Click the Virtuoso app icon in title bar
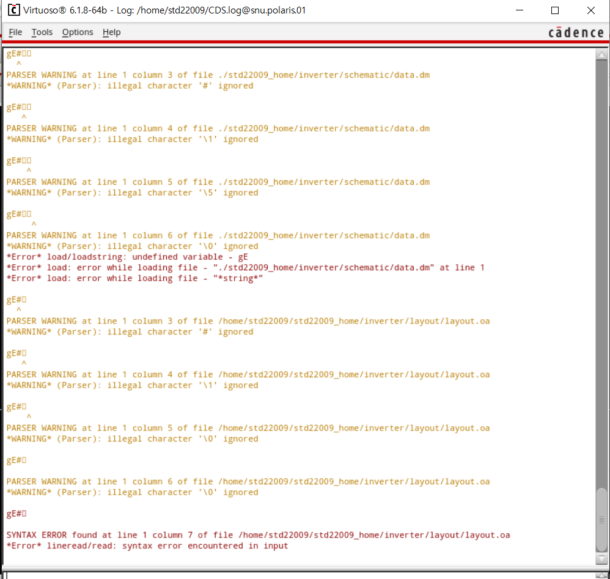 (13, 10)
